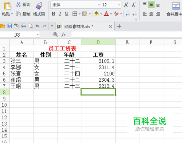The image size is (182, 143).
Task: Click the zoom magnifier icon by formula bar
Action: click(x=55, y=34)
